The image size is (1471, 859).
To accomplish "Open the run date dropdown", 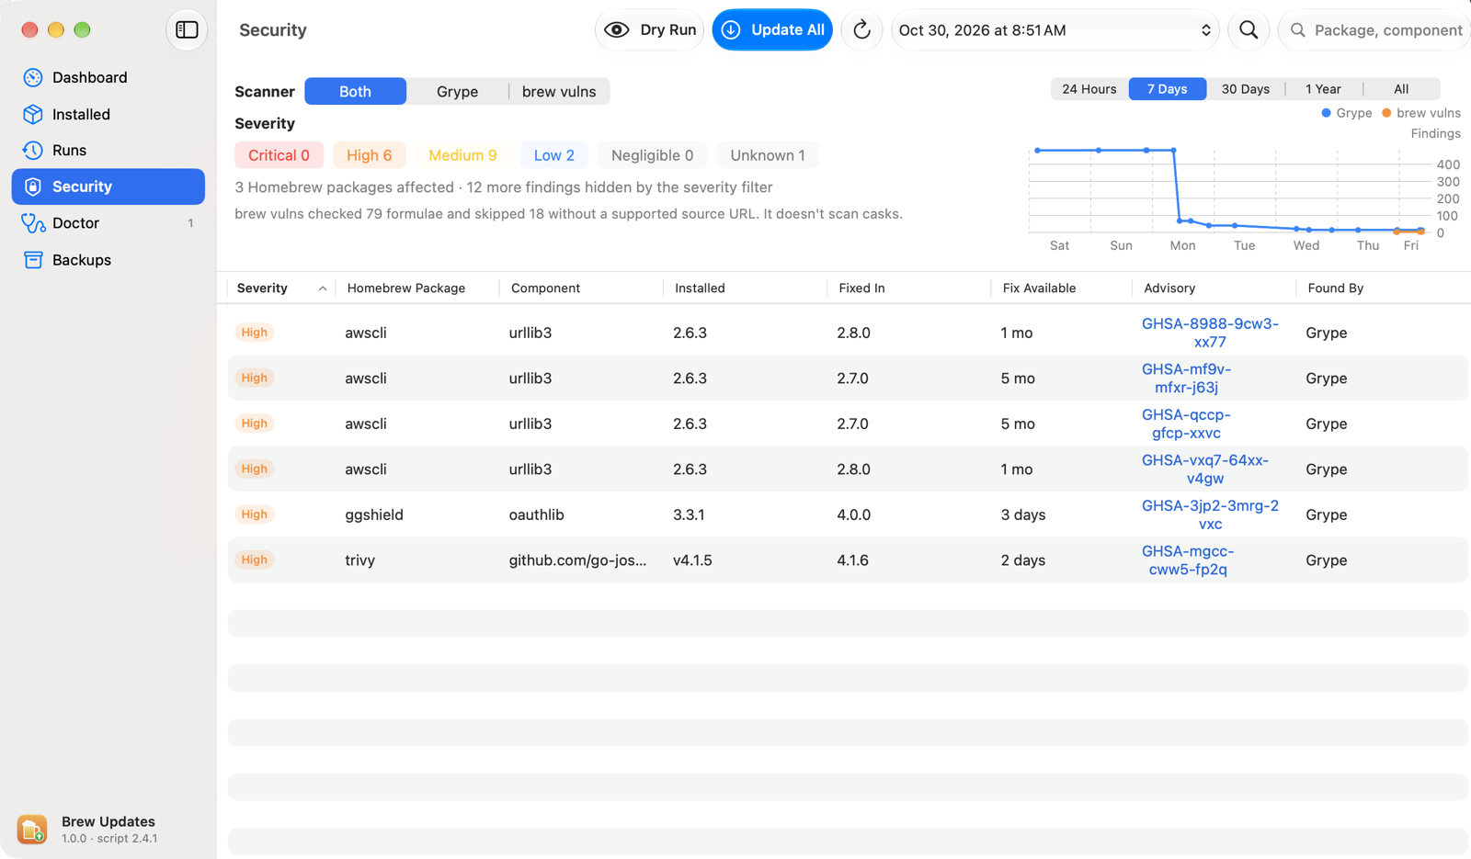I will pos(1055,29).
